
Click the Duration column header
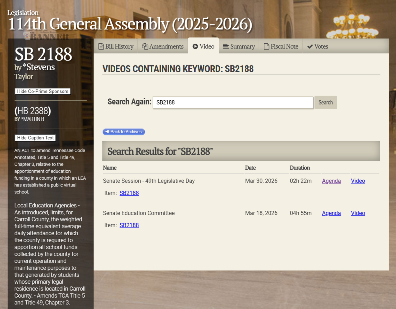pyautogui.click(x=300, y=168)
